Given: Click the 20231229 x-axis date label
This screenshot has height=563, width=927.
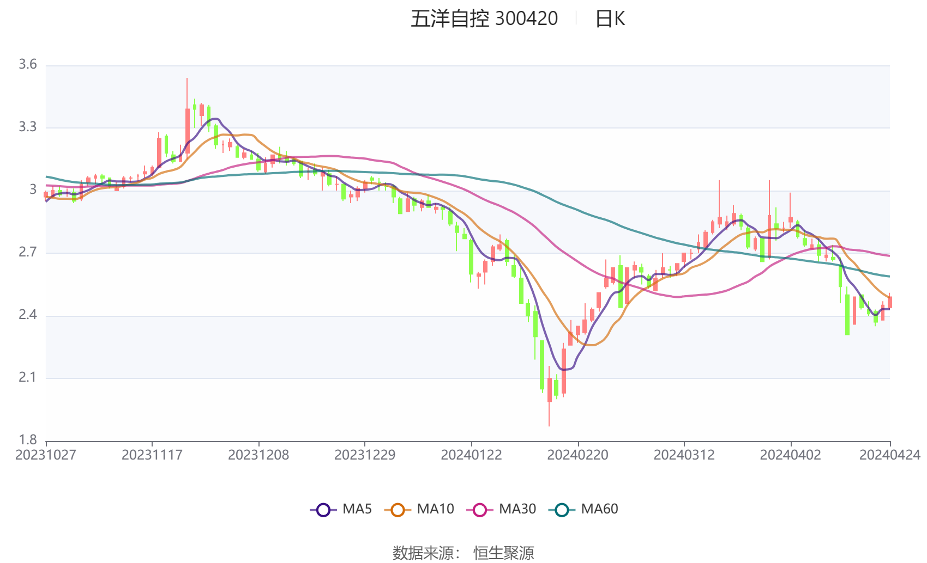Looking at the screenshot, I should coord(365,455).
